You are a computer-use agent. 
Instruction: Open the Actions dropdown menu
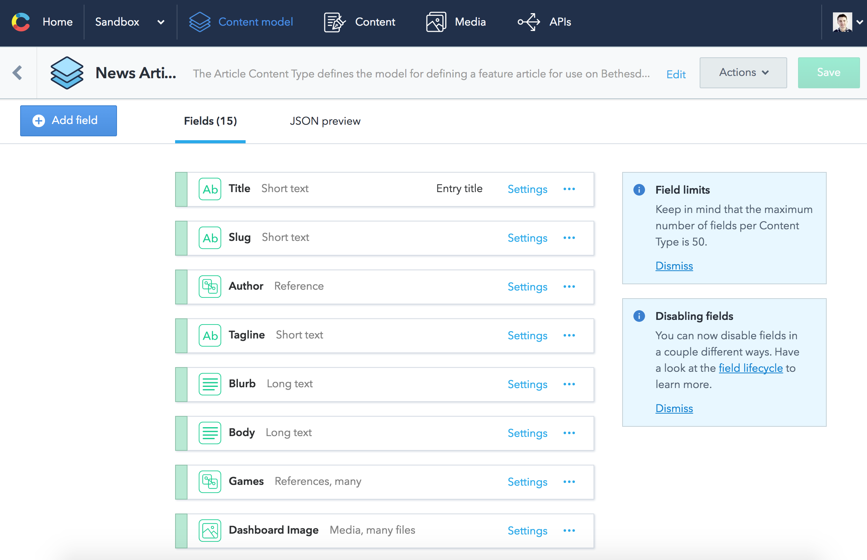click(x=743, y=72)
